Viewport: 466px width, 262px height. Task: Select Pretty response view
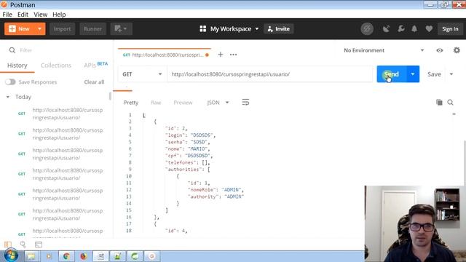tap(131, 103)
